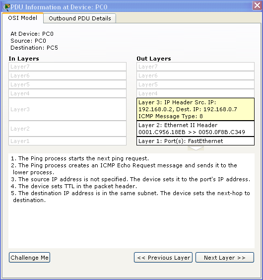Select Out Layer 3 IP Header box
Screen dimensions: 263x280
(x=196, y=109)
